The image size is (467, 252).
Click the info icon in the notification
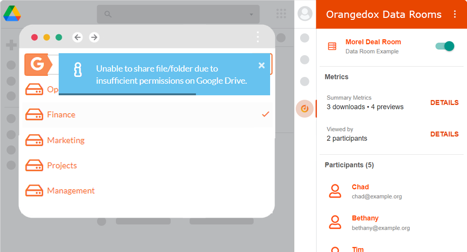(78, 70)
